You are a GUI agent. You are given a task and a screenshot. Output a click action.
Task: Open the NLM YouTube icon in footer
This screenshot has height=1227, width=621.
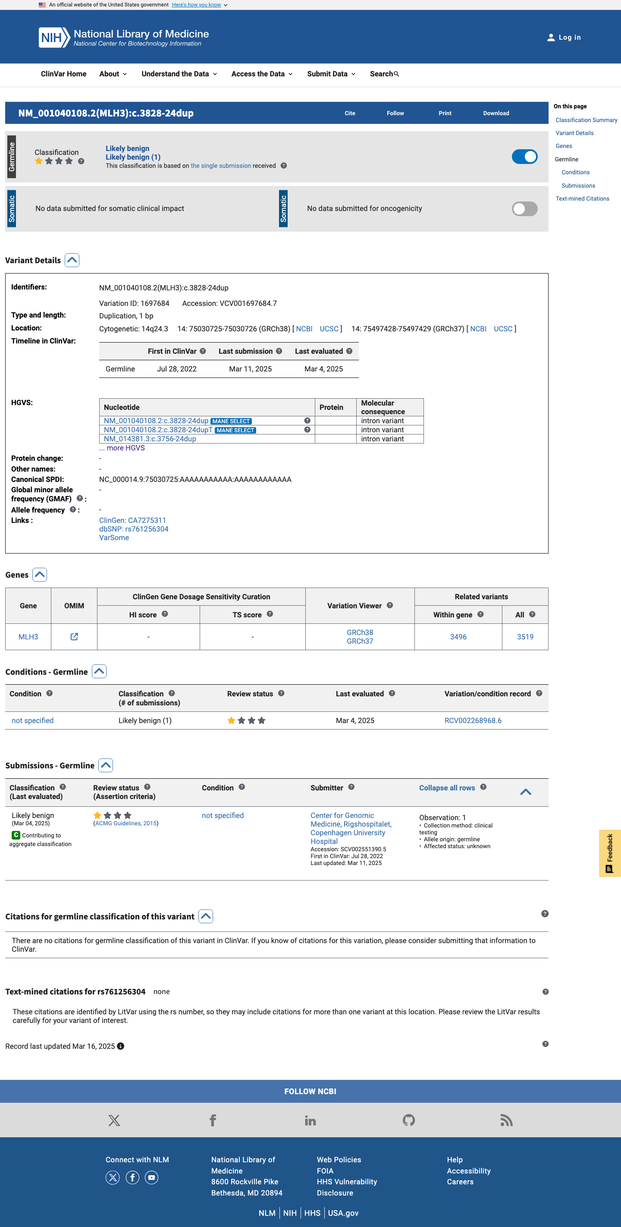pos(151,1177)
